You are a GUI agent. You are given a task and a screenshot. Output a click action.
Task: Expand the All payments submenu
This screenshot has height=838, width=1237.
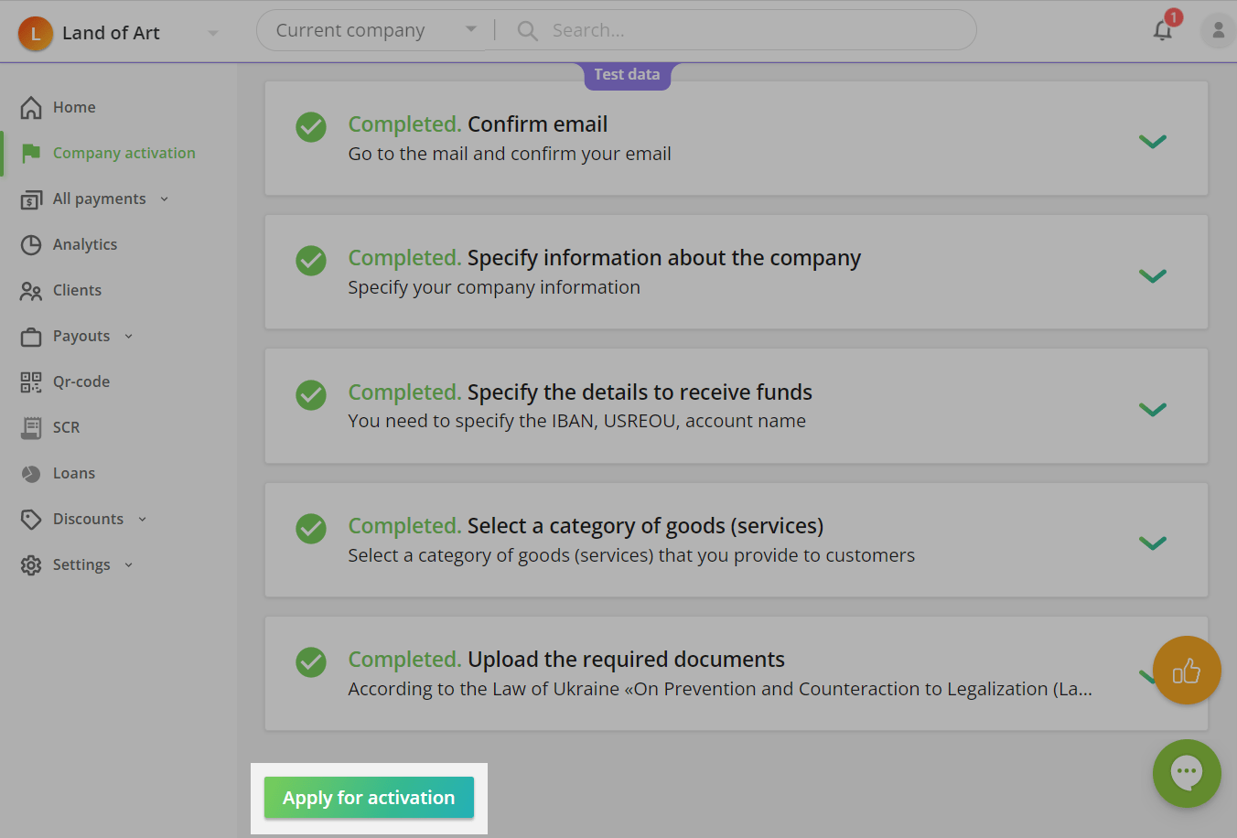point(164,199)
